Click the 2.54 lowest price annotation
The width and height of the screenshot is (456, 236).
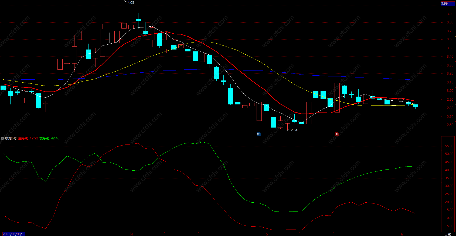tap(294, 130)
